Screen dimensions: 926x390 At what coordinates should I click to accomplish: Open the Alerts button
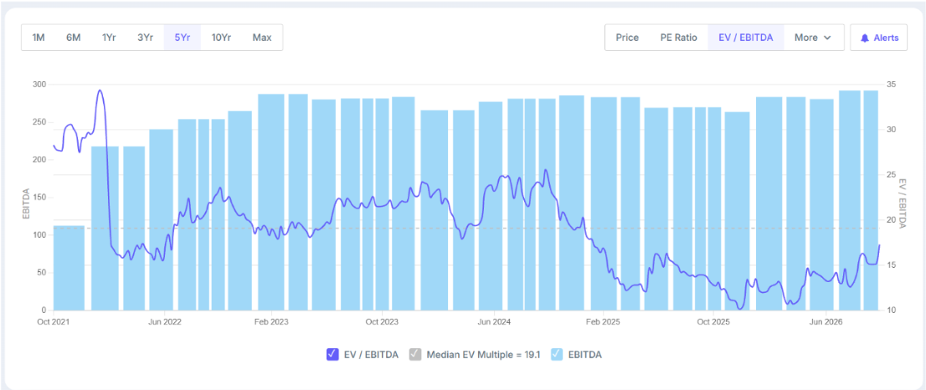[879, 38]
